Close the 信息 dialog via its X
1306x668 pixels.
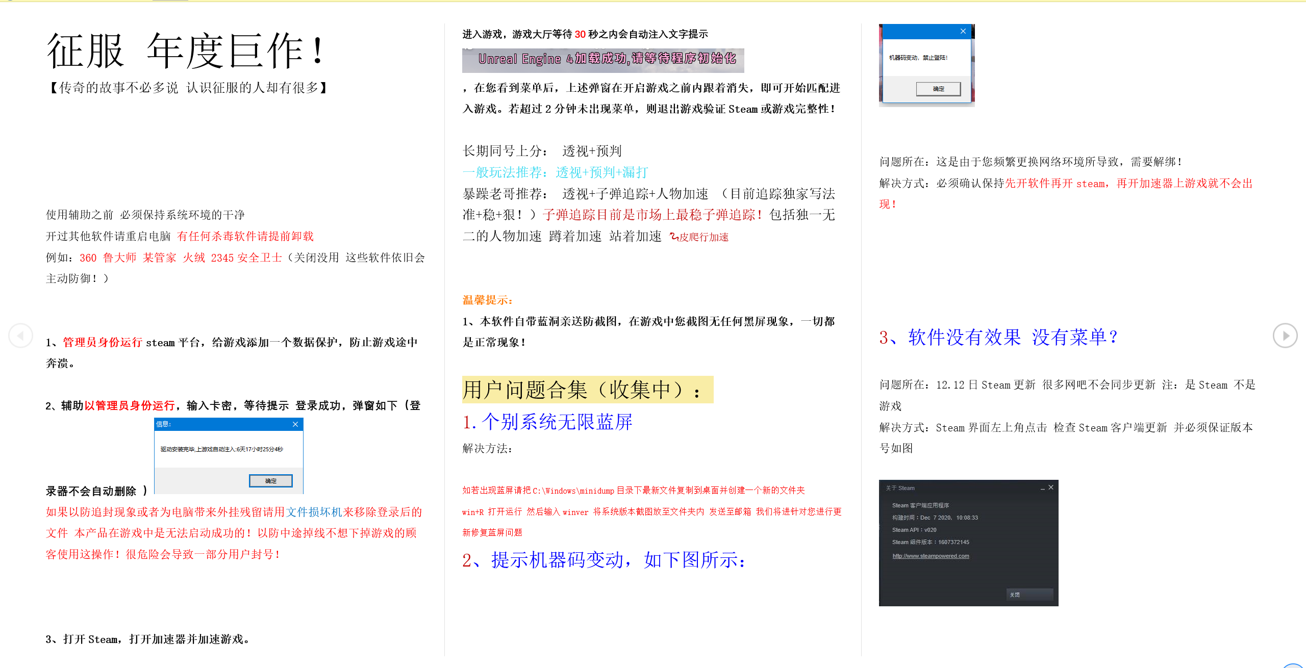coord(295,424)
